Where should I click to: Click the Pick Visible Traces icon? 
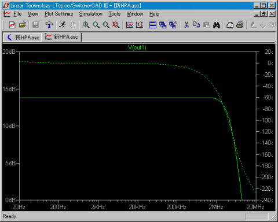click(x=129, y=25)
